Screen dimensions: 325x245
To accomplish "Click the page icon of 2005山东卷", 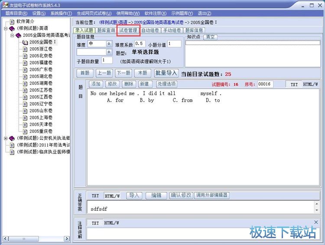I will tap(25, 111).
